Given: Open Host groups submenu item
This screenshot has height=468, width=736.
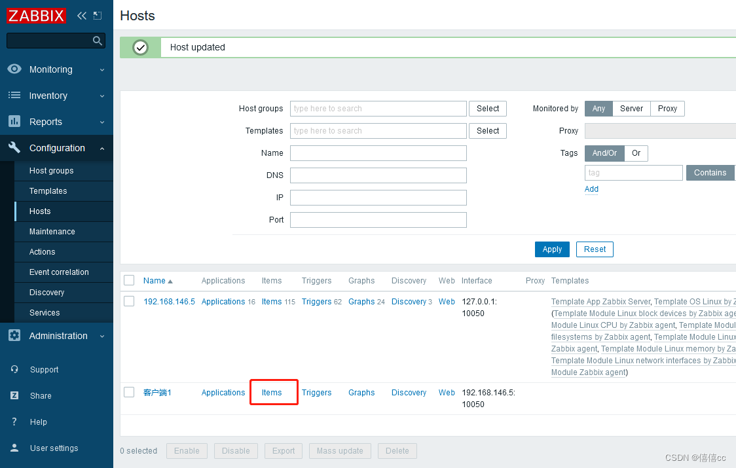Looking at the screenshot, I should [x=64, y=170].
